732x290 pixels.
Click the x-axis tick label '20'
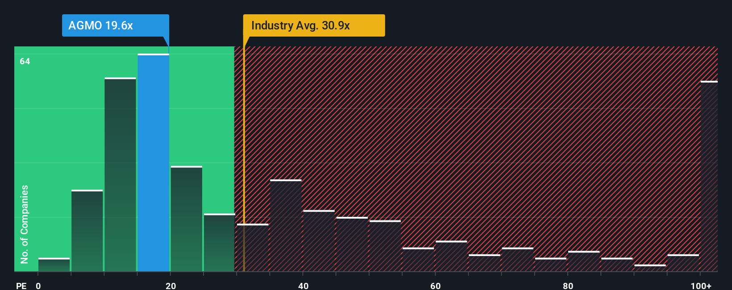coord(171,286)
